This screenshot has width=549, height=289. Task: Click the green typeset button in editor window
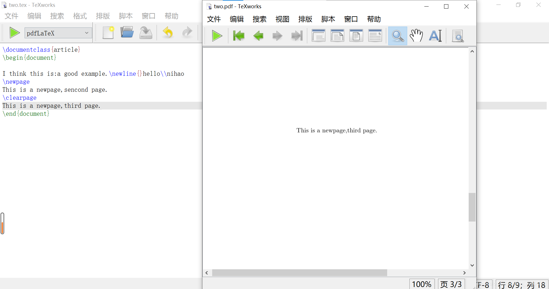click(x=14, y=33)
